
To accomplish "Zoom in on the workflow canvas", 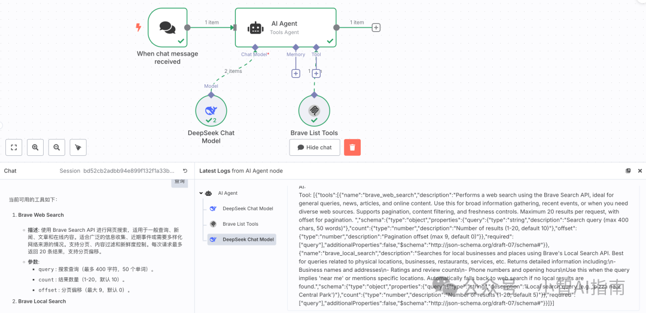I will (35, 147).
